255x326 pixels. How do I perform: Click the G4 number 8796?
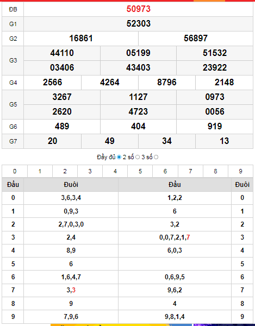[x=167, y=83]
